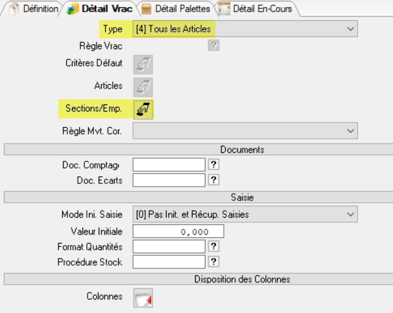The image size is (393, 313).
Task: Expand the Mode Ini. Saisie dropdown
Action: (351, 214)
